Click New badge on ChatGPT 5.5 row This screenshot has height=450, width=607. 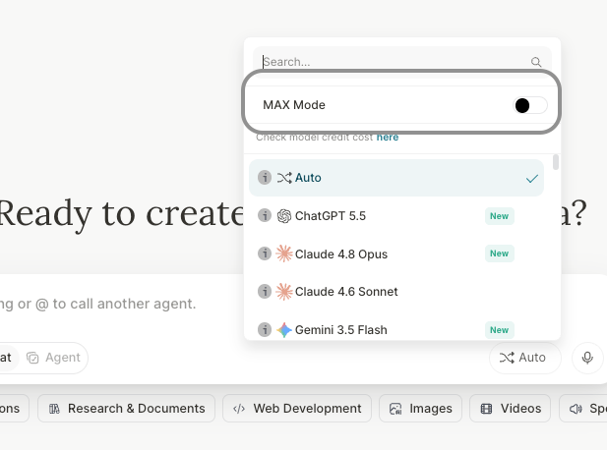coord(500,216)
